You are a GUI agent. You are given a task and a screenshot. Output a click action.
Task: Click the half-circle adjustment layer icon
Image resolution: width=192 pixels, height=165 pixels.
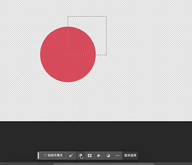[x=108, y=155]
